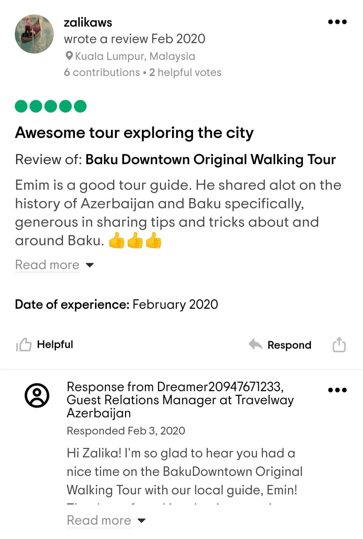
Task: Share this review via share icon
Action: click(339, 345)
